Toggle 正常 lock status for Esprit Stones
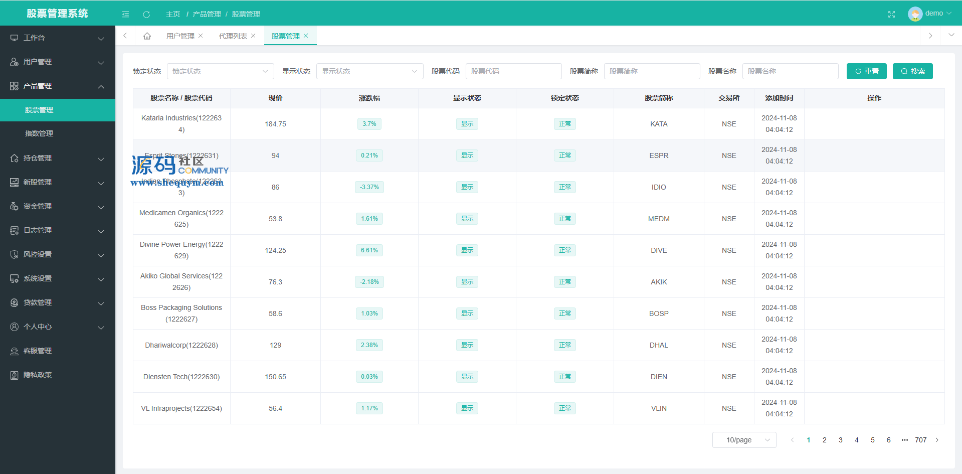Viewport: 962px width, 474px height. click(564, 155)
